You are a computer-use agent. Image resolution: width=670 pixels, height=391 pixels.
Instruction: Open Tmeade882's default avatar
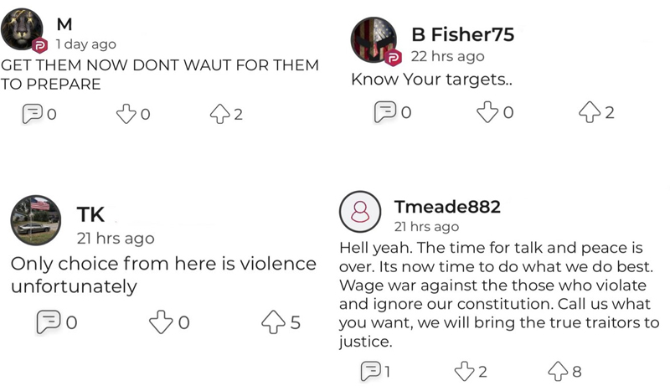[360, 212]
